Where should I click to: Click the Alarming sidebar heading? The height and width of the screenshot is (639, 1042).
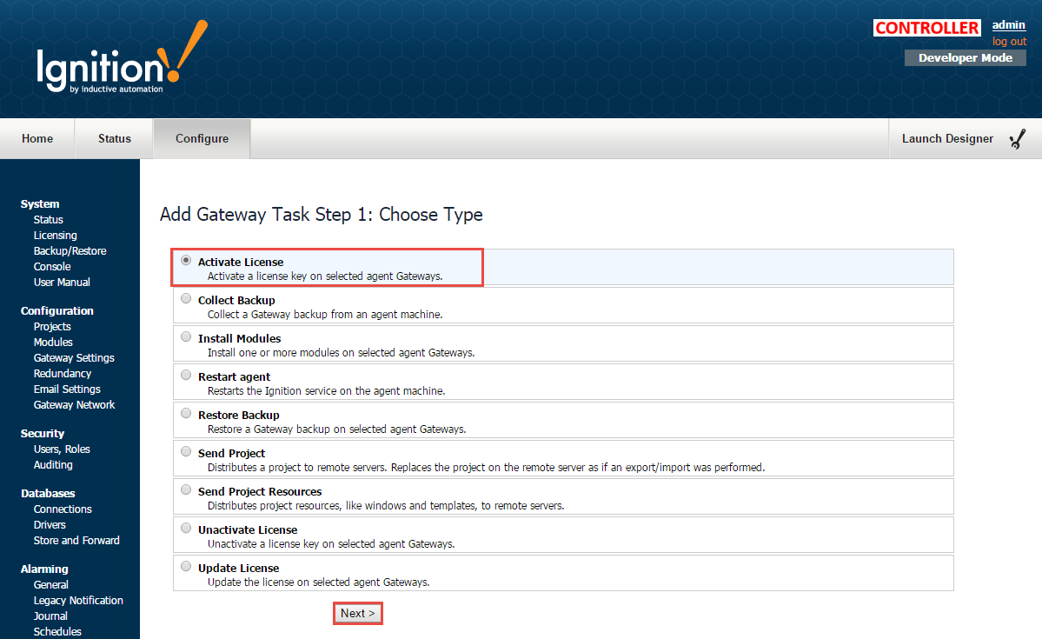coord(44,569)
